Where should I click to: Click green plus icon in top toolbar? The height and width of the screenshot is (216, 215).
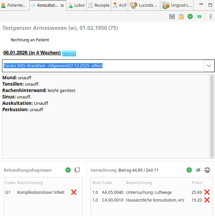[x=190, y=16]
